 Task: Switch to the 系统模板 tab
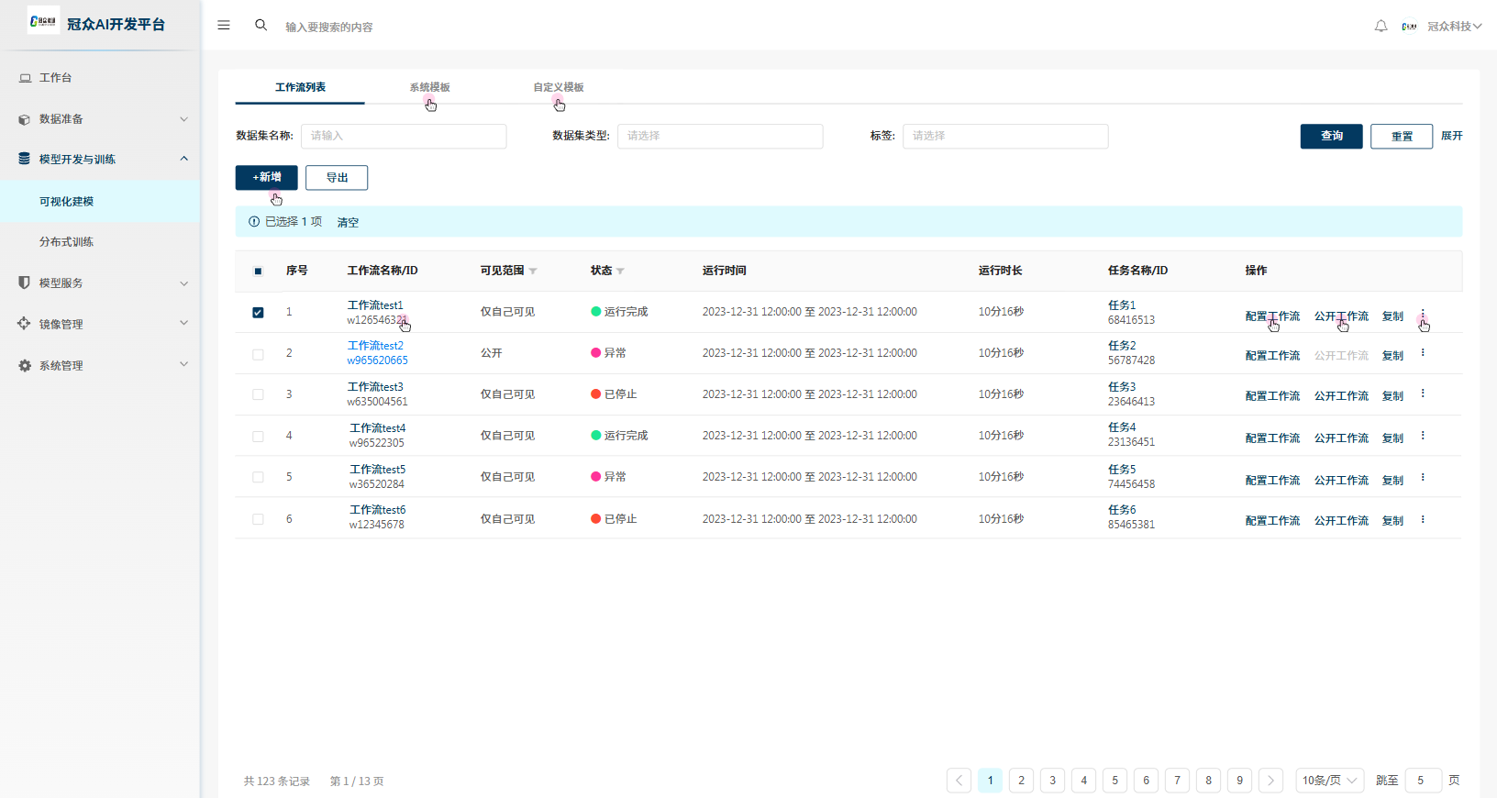tap(429, 88)
